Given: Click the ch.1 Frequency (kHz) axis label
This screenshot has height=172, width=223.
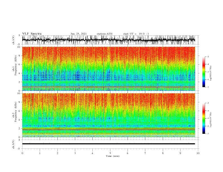Looking at the screenshot, I should point(15,65).
